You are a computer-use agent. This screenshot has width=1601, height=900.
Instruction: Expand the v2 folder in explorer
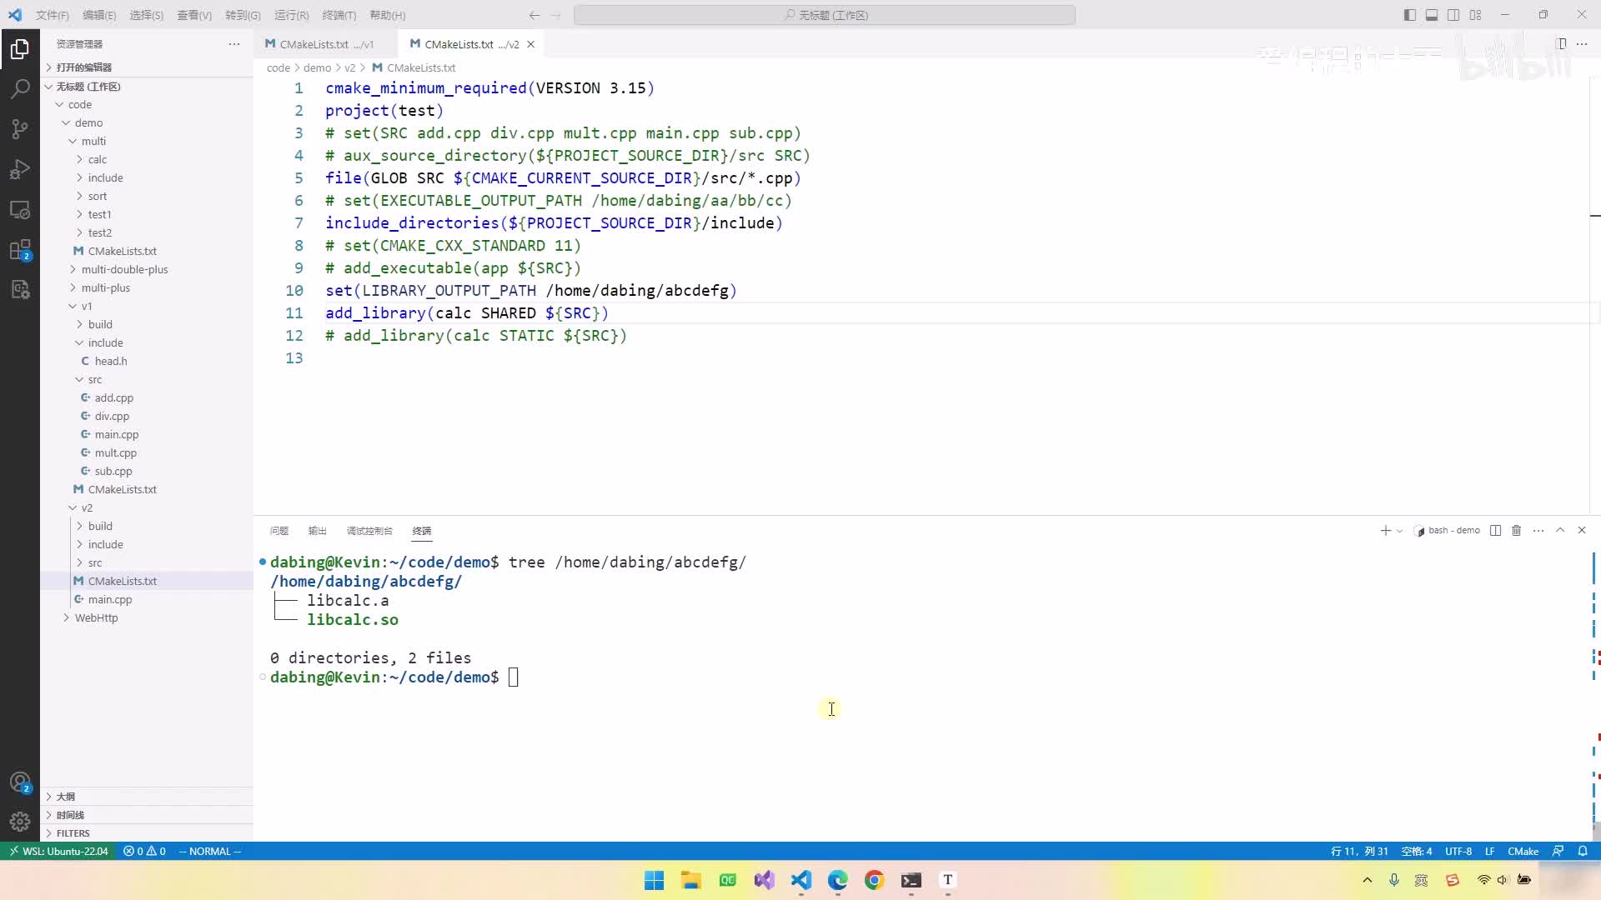(86, 507)
